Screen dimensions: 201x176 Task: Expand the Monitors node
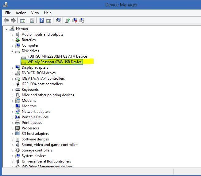coord(12,106)
